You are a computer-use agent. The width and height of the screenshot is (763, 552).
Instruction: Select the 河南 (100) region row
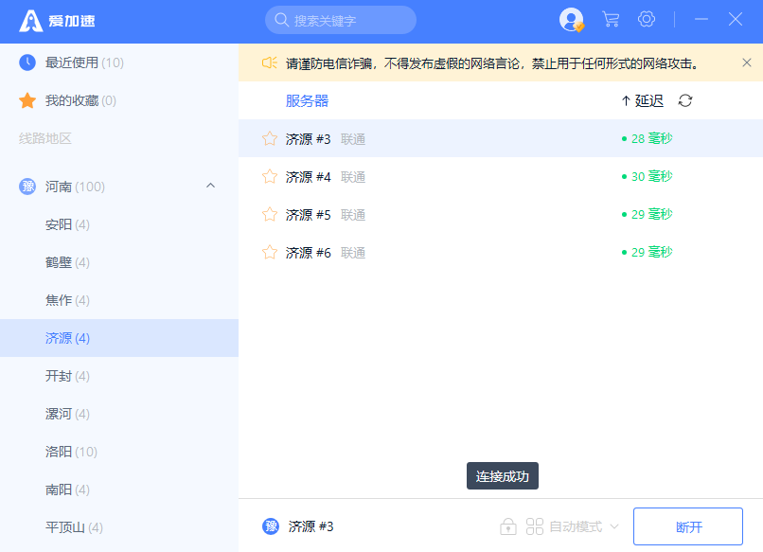tap(119, 187)
